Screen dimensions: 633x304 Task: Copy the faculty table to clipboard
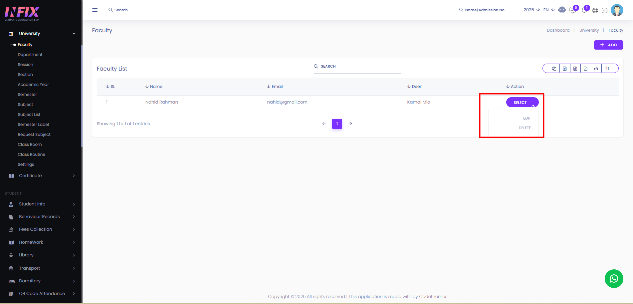[554, 69]
